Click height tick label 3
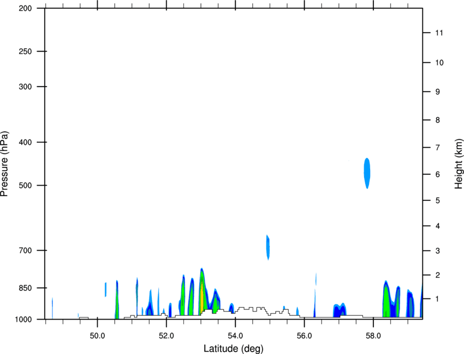464x354 pixels. coord(438,251)
